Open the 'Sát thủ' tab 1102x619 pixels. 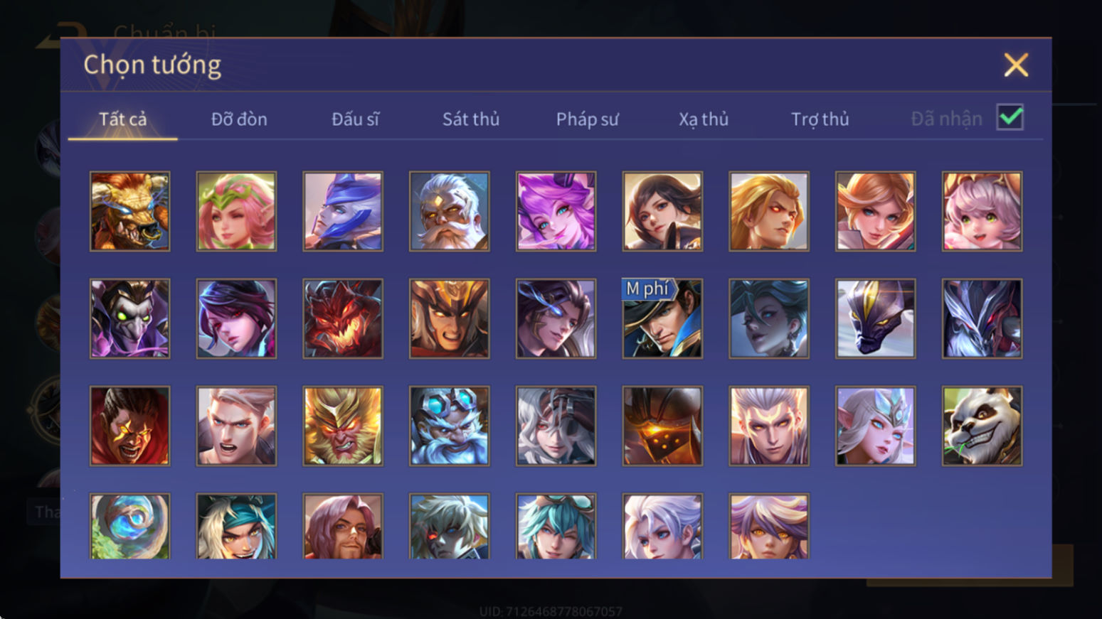pyautogui.click(x=471, y=119)
